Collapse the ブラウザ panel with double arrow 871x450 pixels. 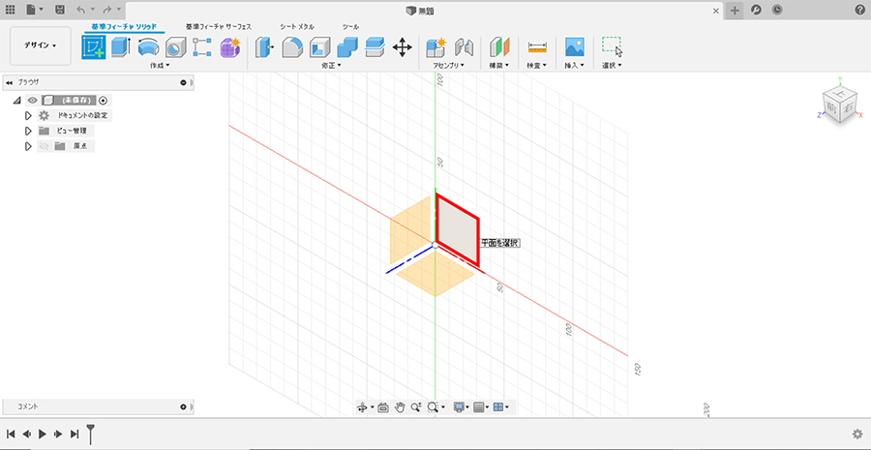(x=9, y=82)
